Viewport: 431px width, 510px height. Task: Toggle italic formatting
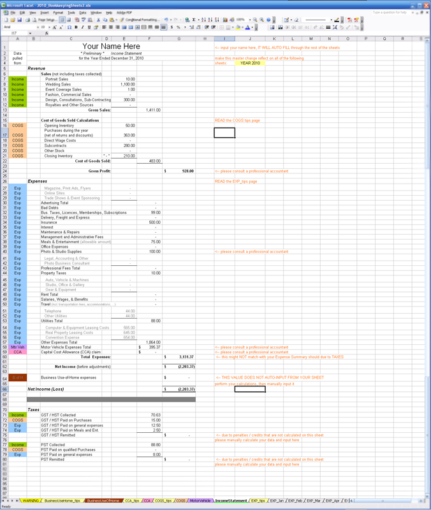[x=83, y=27]
